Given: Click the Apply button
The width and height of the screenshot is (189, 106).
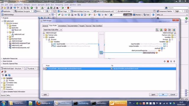Looking at the screenshot, I should click(x=153, y=95).
